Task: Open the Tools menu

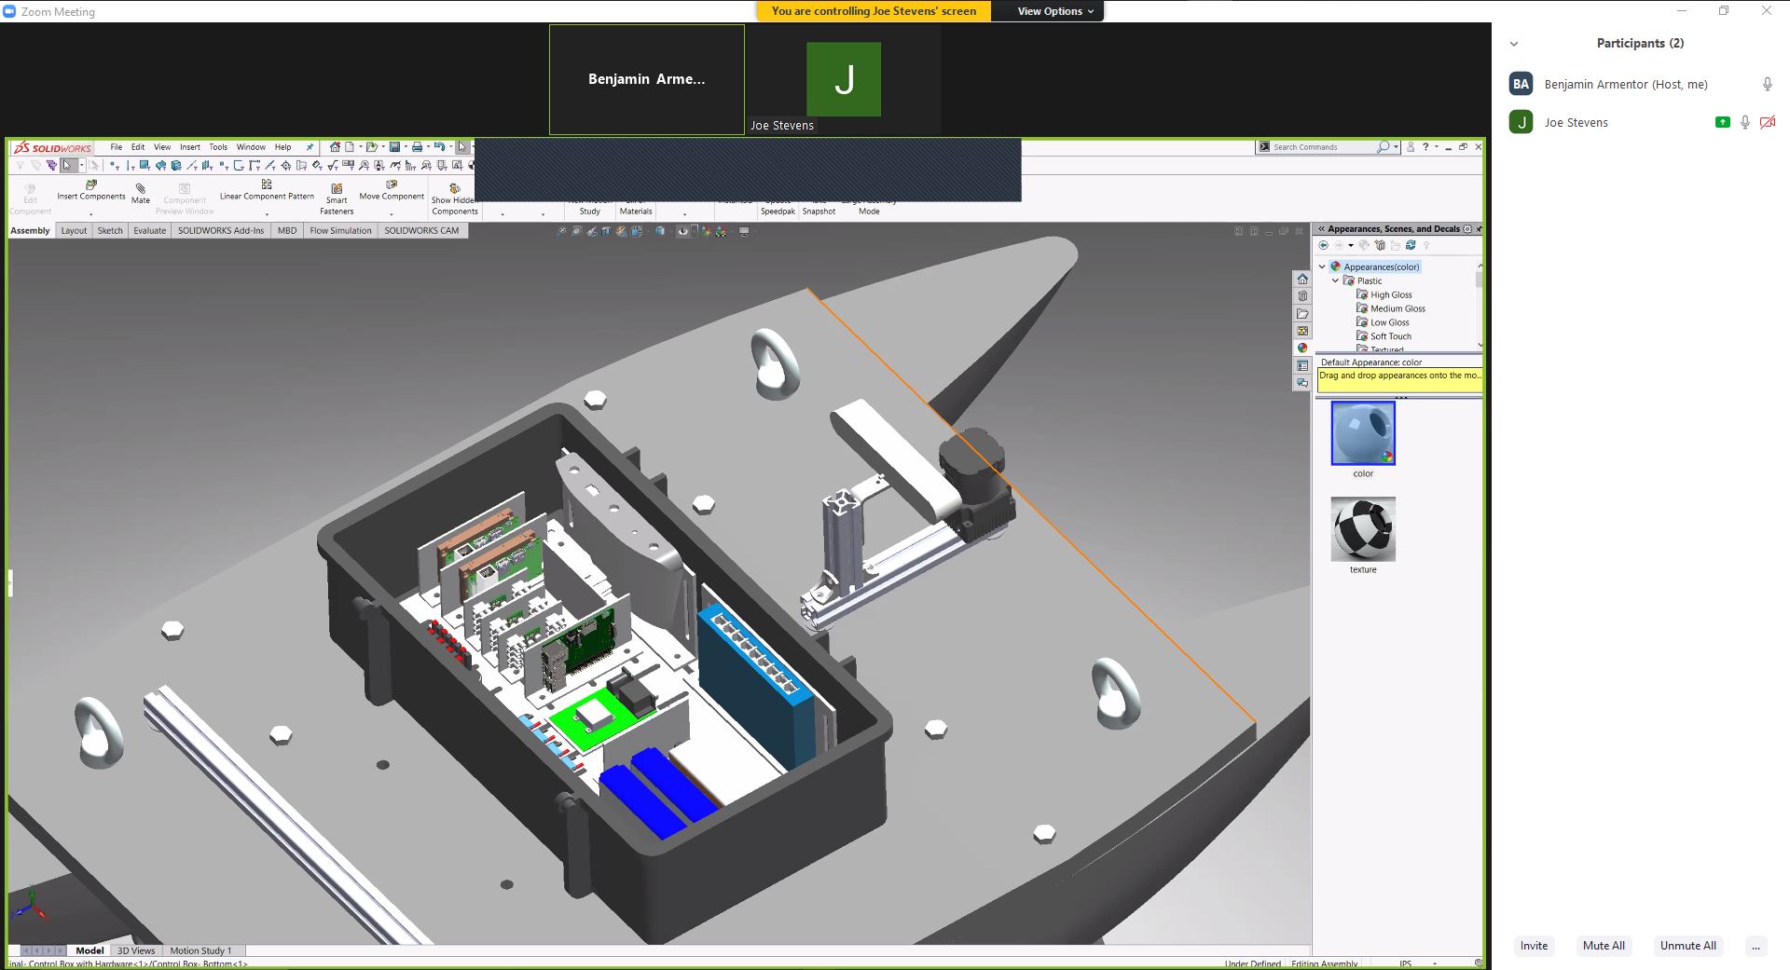Action: [218, 147]
